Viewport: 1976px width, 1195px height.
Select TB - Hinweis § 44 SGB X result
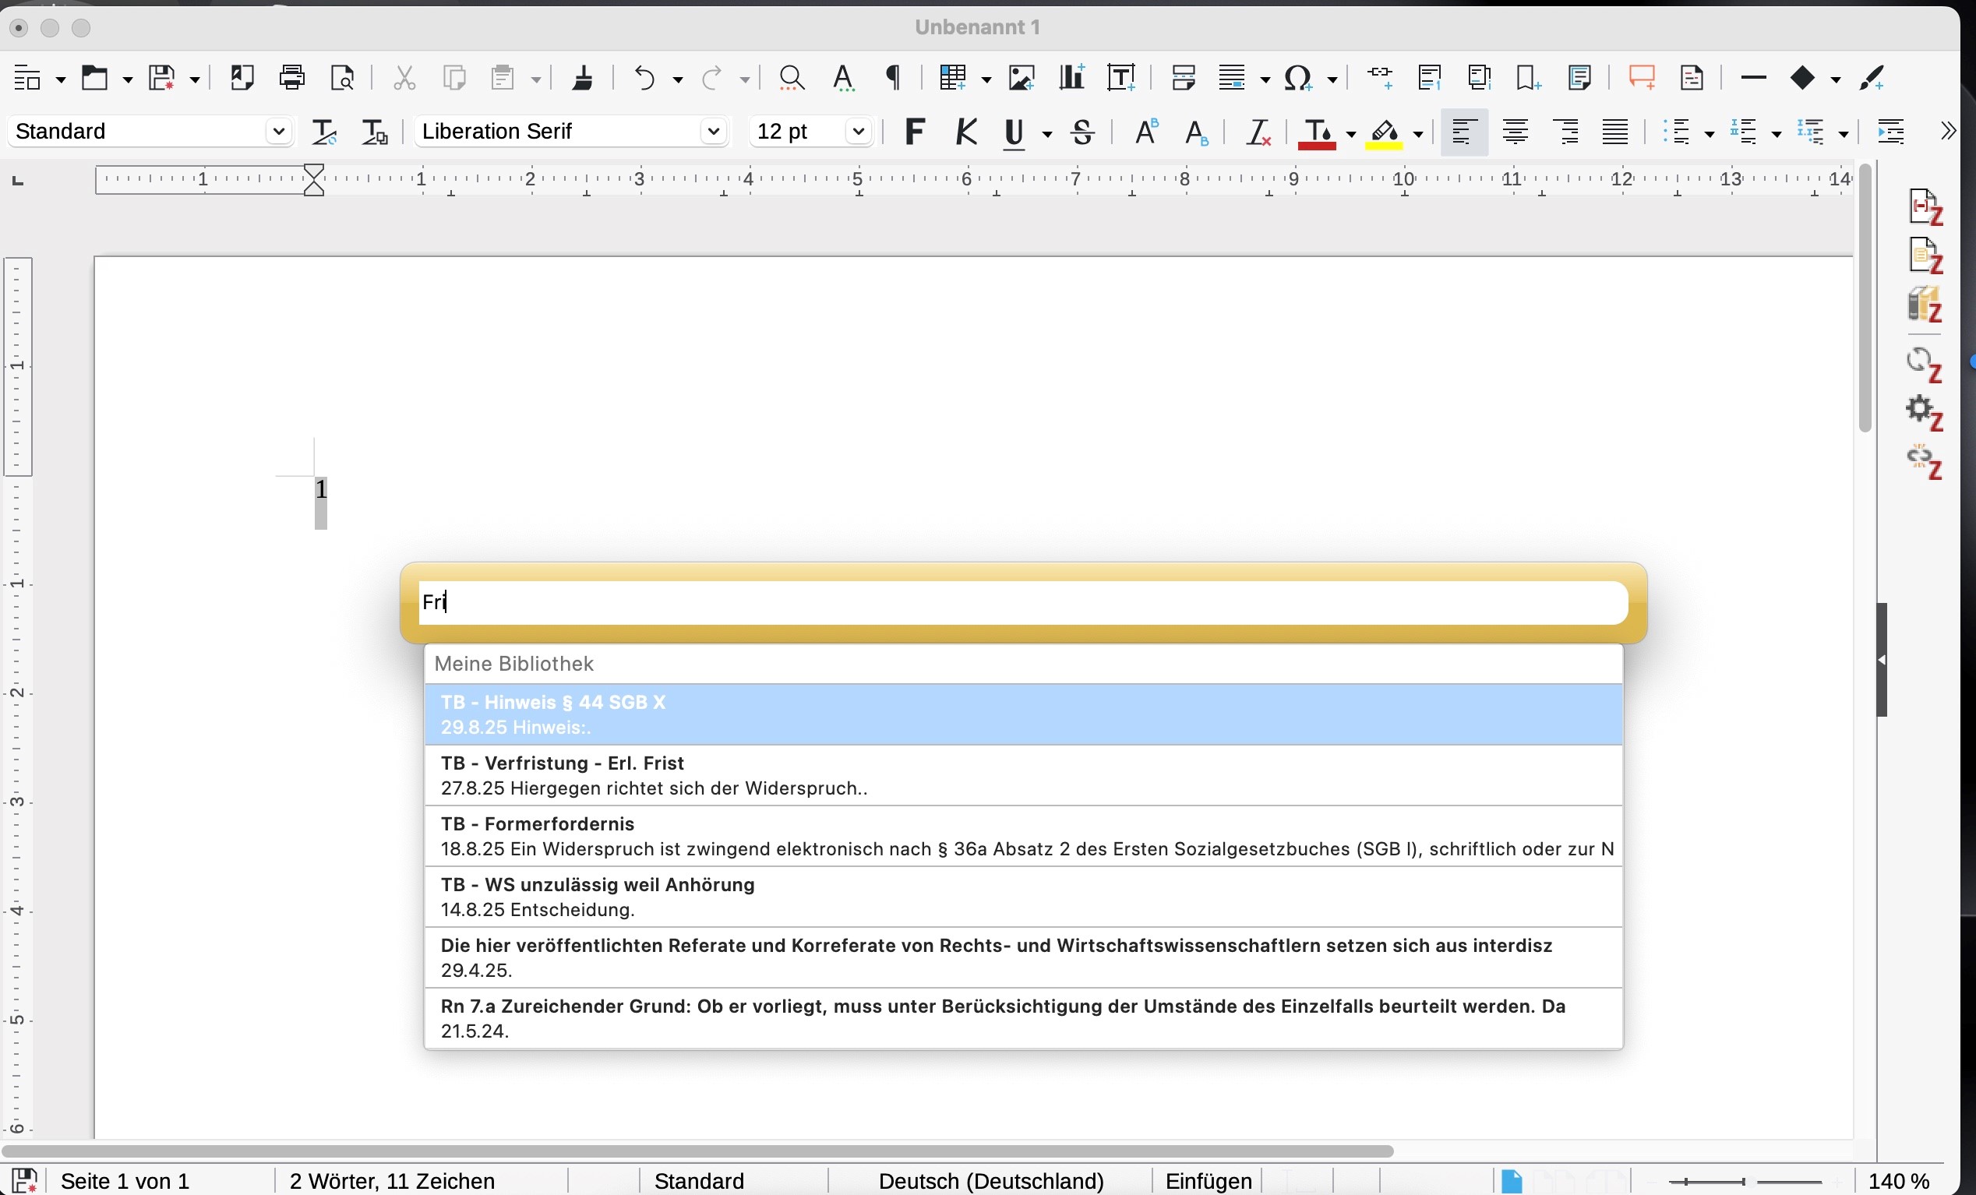tap(1023, 714)
